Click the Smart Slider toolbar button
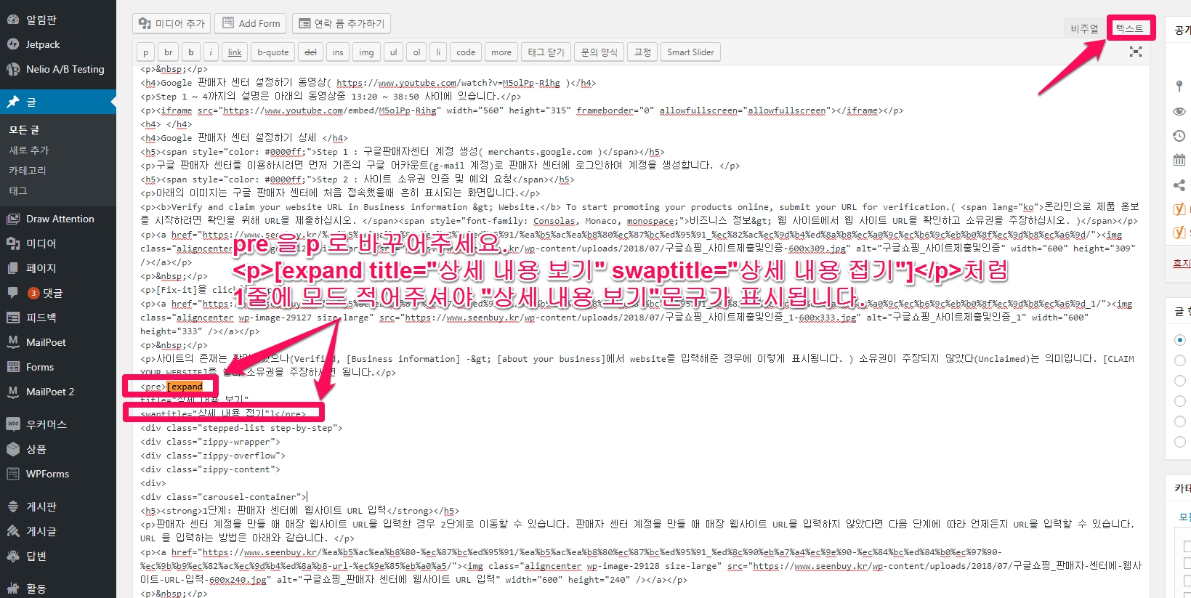Screen dimensions: 1191x598 pyautogui.click(x=690, y=52)
